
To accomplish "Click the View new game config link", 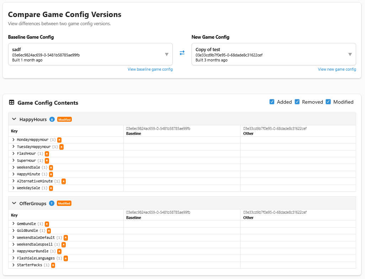I will point(337,69).
